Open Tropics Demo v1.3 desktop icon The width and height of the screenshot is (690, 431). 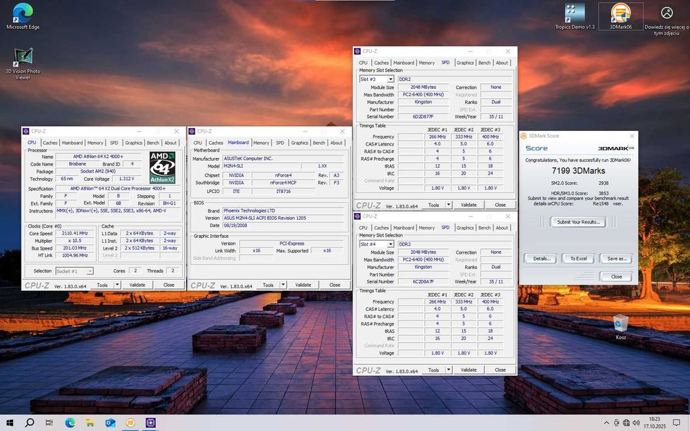[575, 17]
